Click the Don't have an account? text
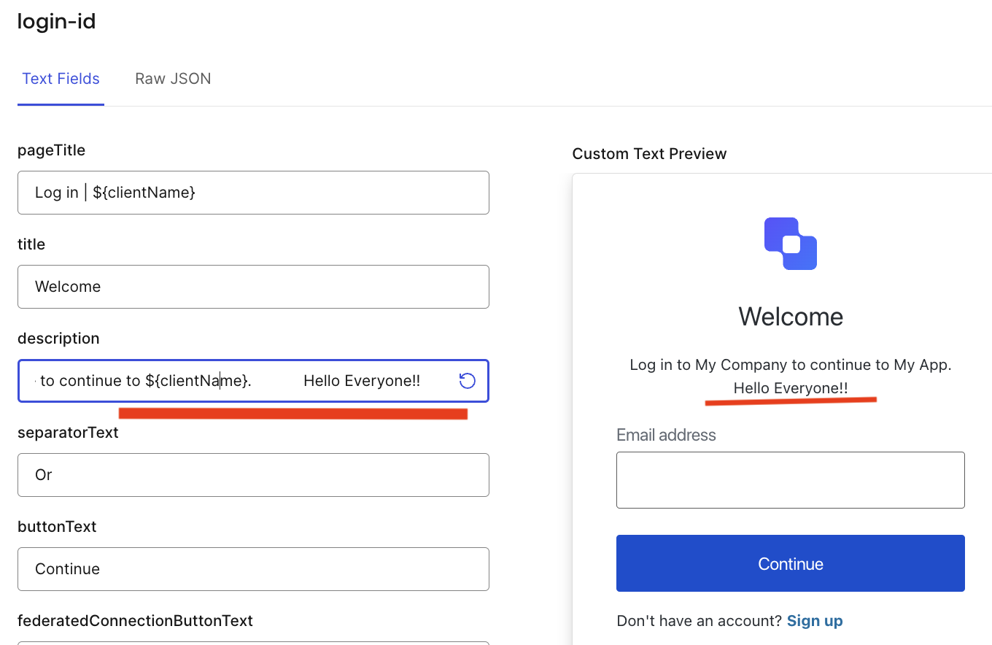Image resolution: width=992 pixels, height=645 pixels. 700,621
